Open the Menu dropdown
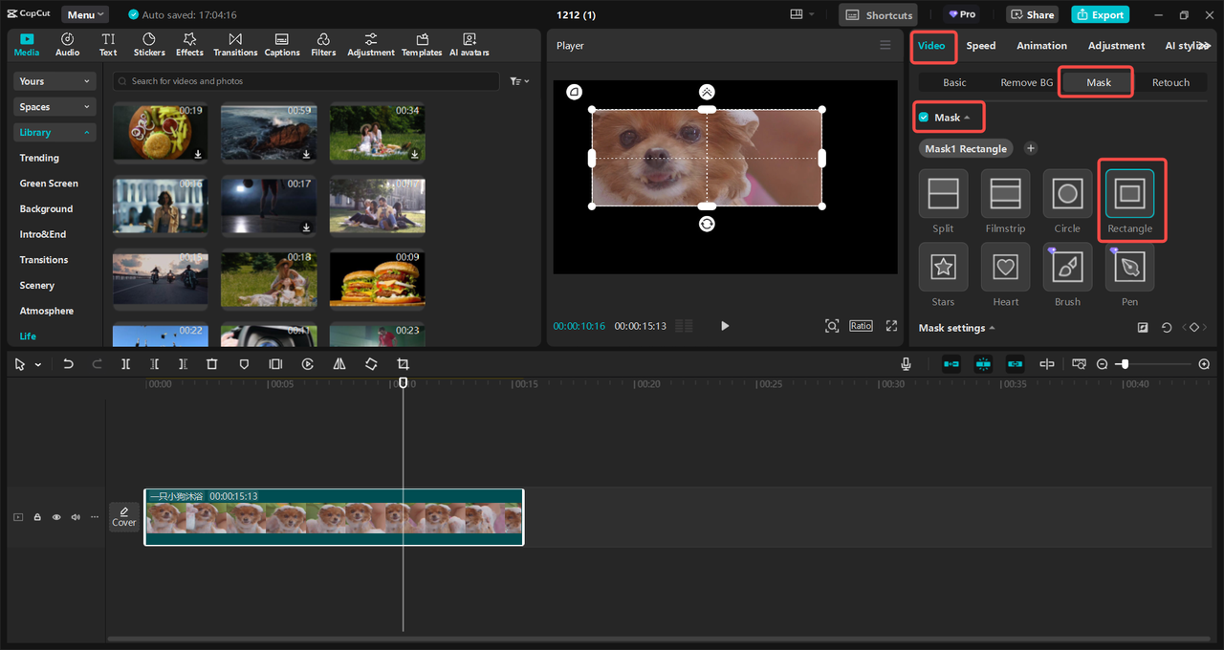The height and width of the screenshot is (650, 1224). tap(85, 14)
